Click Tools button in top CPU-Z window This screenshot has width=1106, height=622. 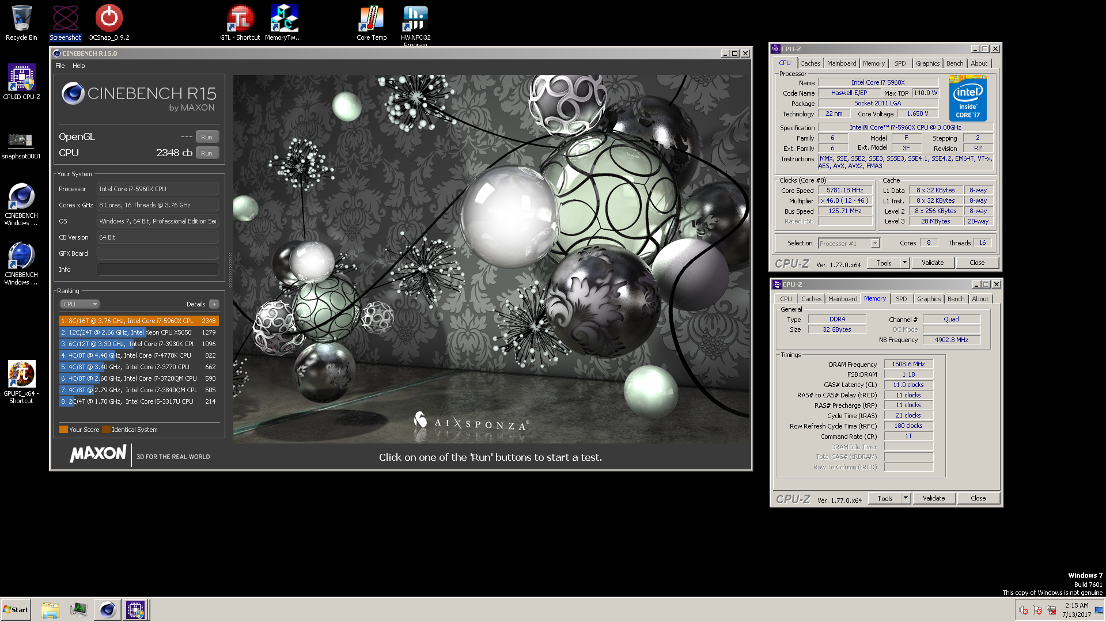pyautogui.click(x=884, y=263)
